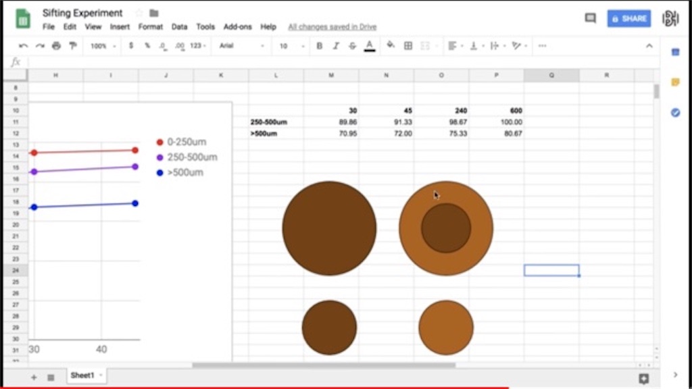The image size is (692, 389).
Task: Click the horizontal scrollbar
Action: 324,365
